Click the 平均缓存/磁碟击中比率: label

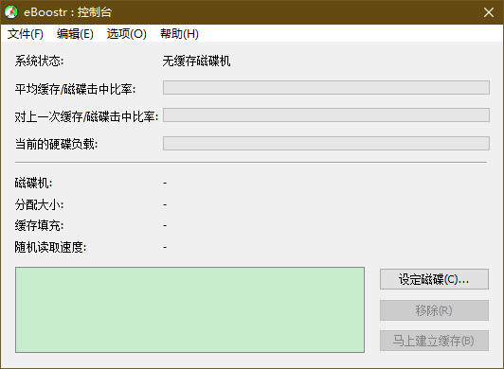click(x=75, y=89)
